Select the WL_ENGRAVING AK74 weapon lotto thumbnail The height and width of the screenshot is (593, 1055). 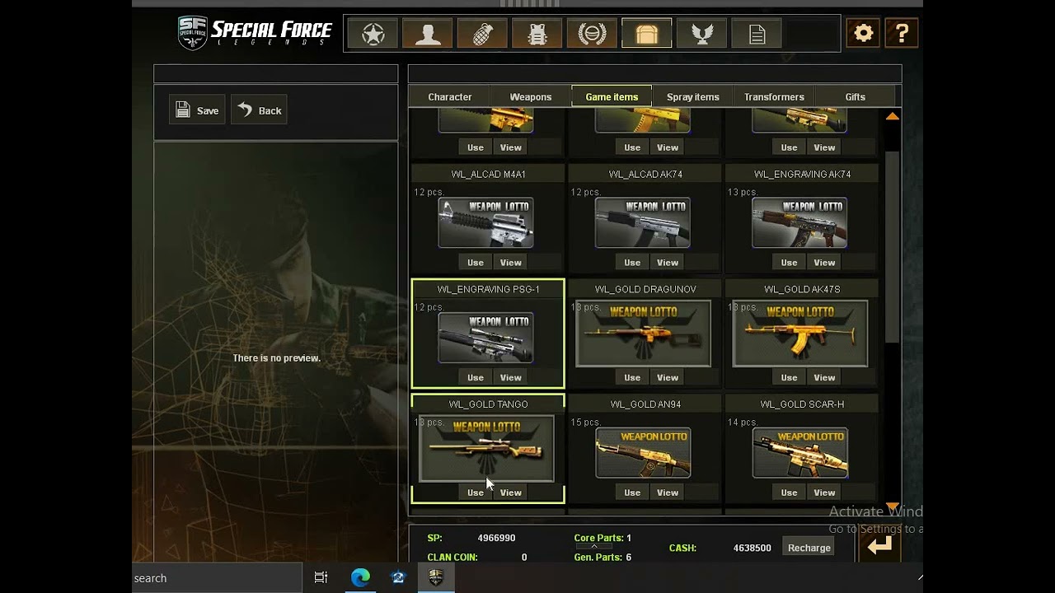click(799, 222)
